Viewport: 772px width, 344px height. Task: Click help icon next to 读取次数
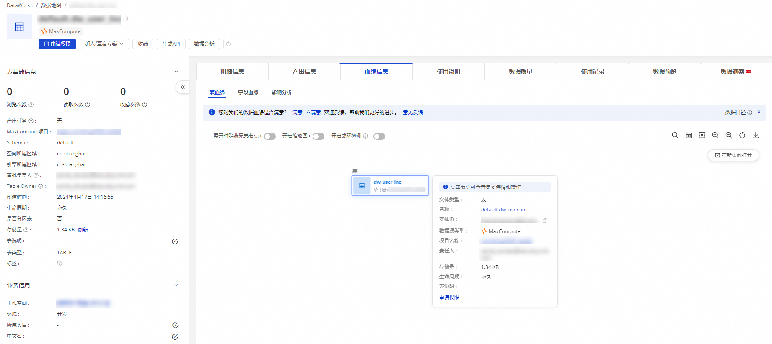[88, 105]
